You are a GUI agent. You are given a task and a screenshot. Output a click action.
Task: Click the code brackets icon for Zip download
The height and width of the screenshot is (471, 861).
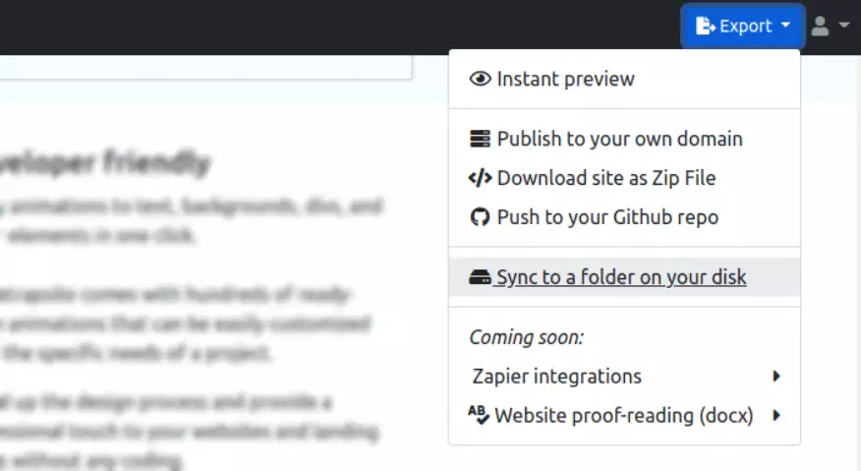click(x=480, y=179)
